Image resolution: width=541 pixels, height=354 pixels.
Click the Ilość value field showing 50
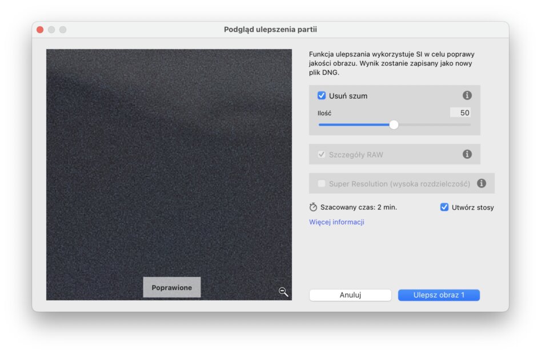[x=460, y=113]
